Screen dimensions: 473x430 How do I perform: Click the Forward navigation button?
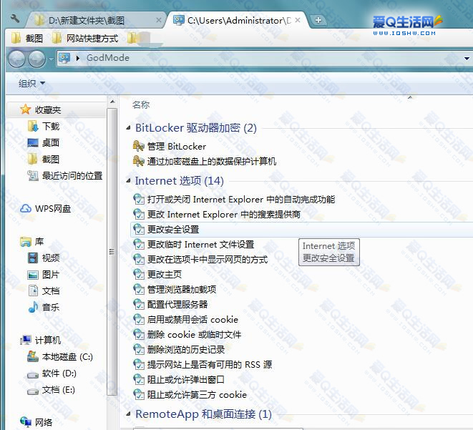coord(36,59)
